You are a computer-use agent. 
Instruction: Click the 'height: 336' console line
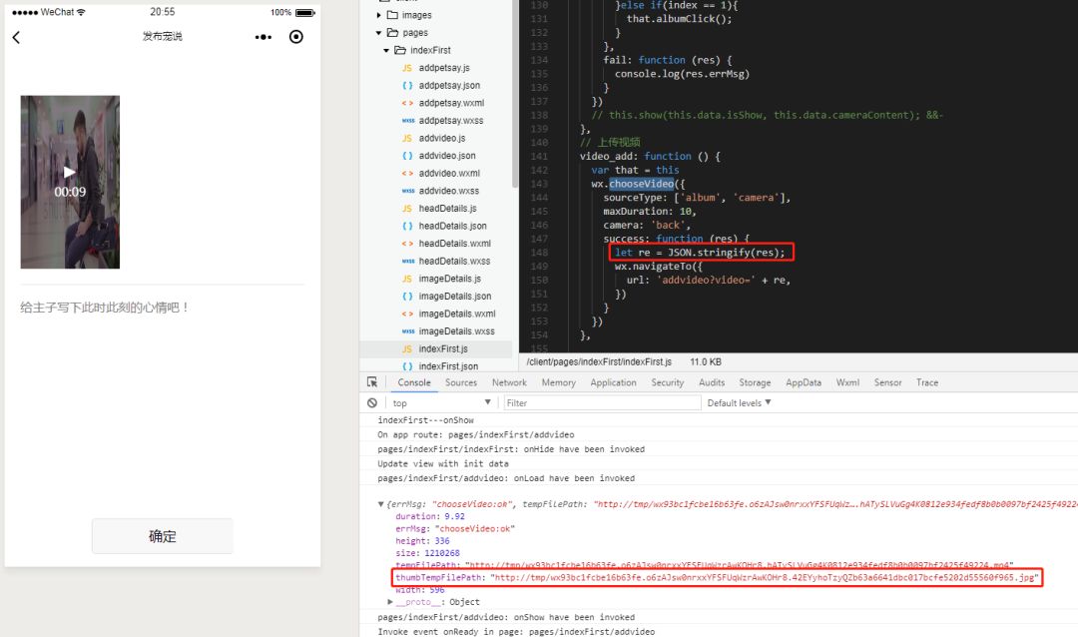pos(422,541)
